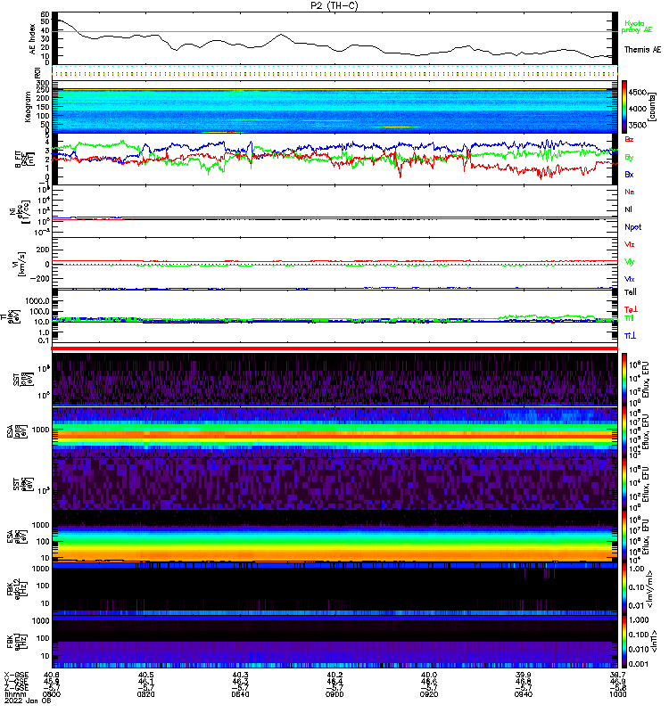This screenshot has height=713, width=669.
Task: Click the X-GSE value 39.7
Action: point(618,675)
